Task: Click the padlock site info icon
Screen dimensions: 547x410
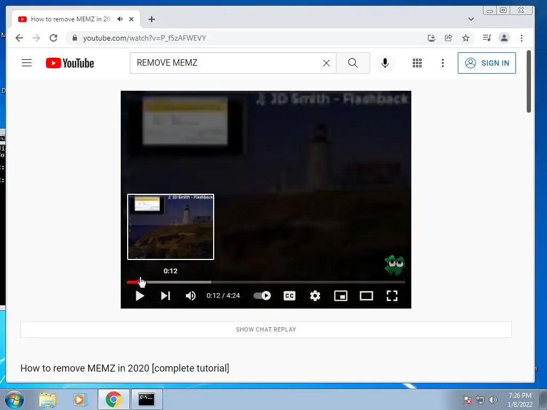Action: [x=75, y=38]
